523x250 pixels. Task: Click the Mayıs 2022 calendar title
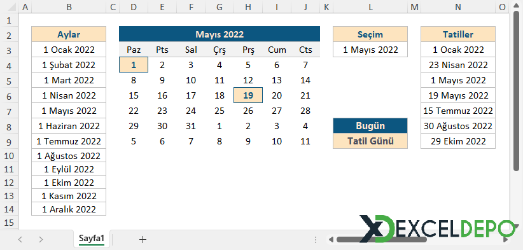220,34
